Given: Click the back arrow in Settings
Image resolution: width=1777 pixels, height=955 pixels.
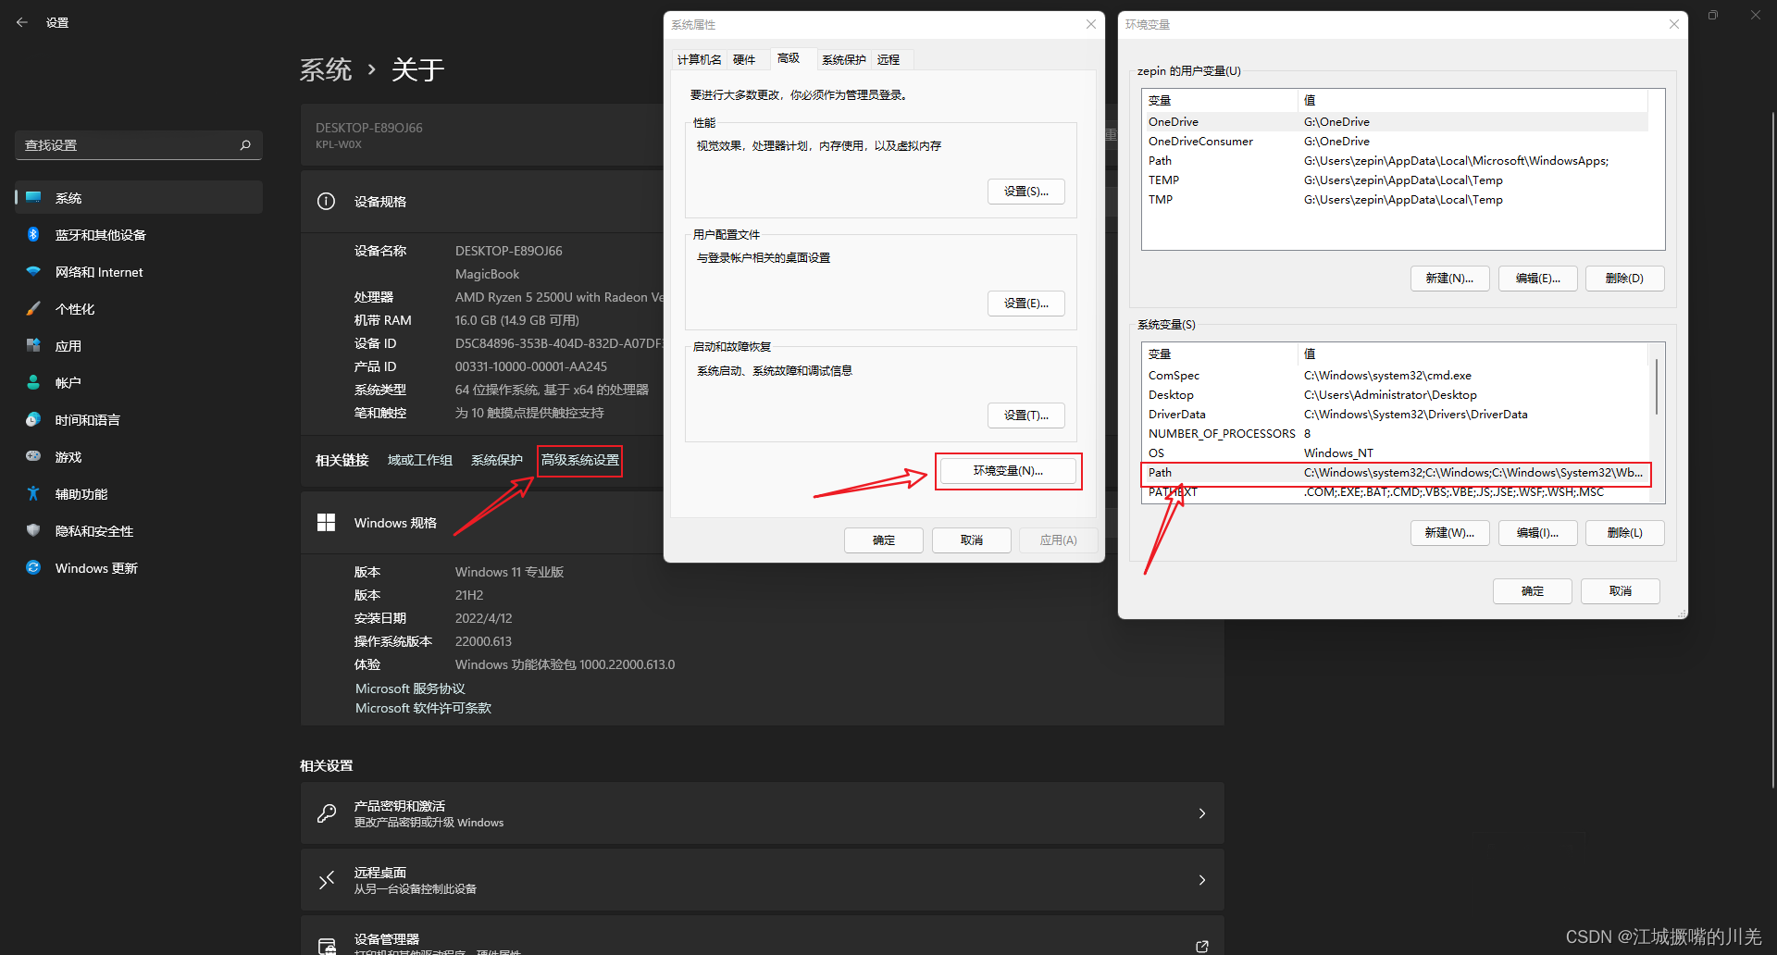Looking at the screenshot, I should coord(22,22).
